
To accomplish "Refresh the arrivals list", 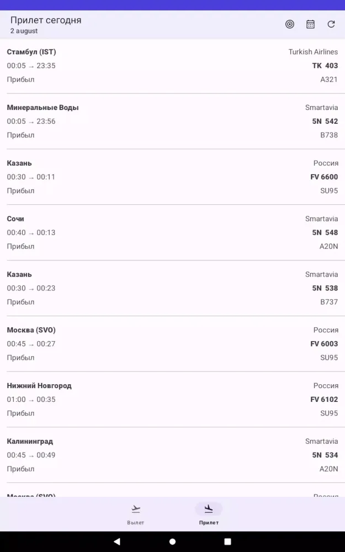I will click(x=331, y=24).
